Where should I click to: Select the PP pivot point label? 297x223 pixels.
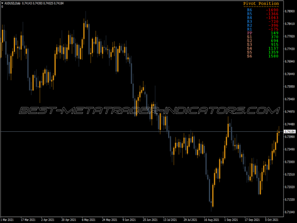249,33
